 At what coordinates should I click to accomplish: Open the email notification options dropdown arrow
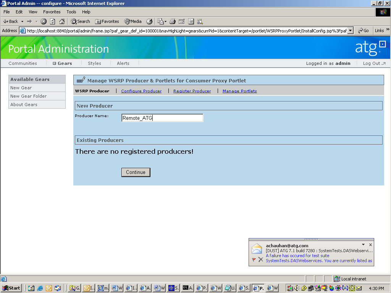pos(364,245)
